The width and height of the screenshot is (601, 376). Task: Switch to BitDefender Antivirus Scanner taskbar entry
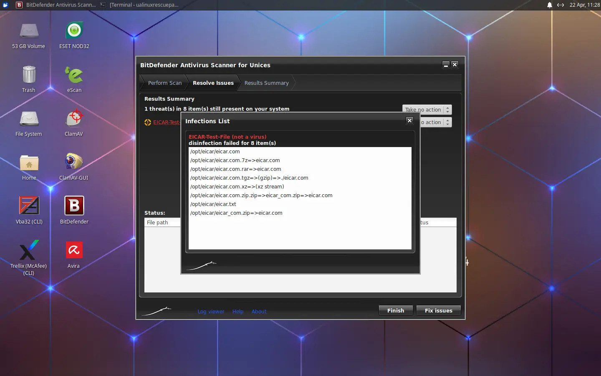[56, 5]
